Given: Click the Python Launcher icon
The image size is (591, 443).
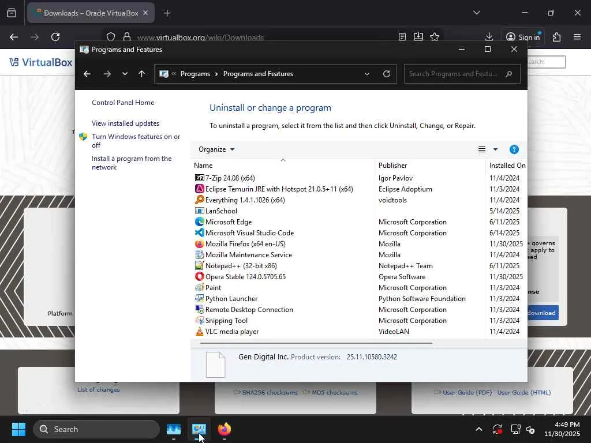Looking at the screenshot, I should [199, 298].
